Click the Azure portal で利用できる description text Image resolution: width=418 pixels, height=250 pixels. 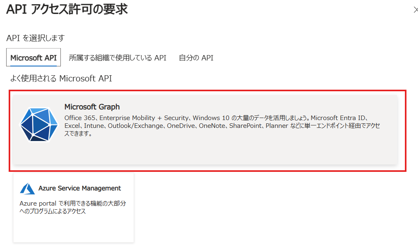[73, 207]
